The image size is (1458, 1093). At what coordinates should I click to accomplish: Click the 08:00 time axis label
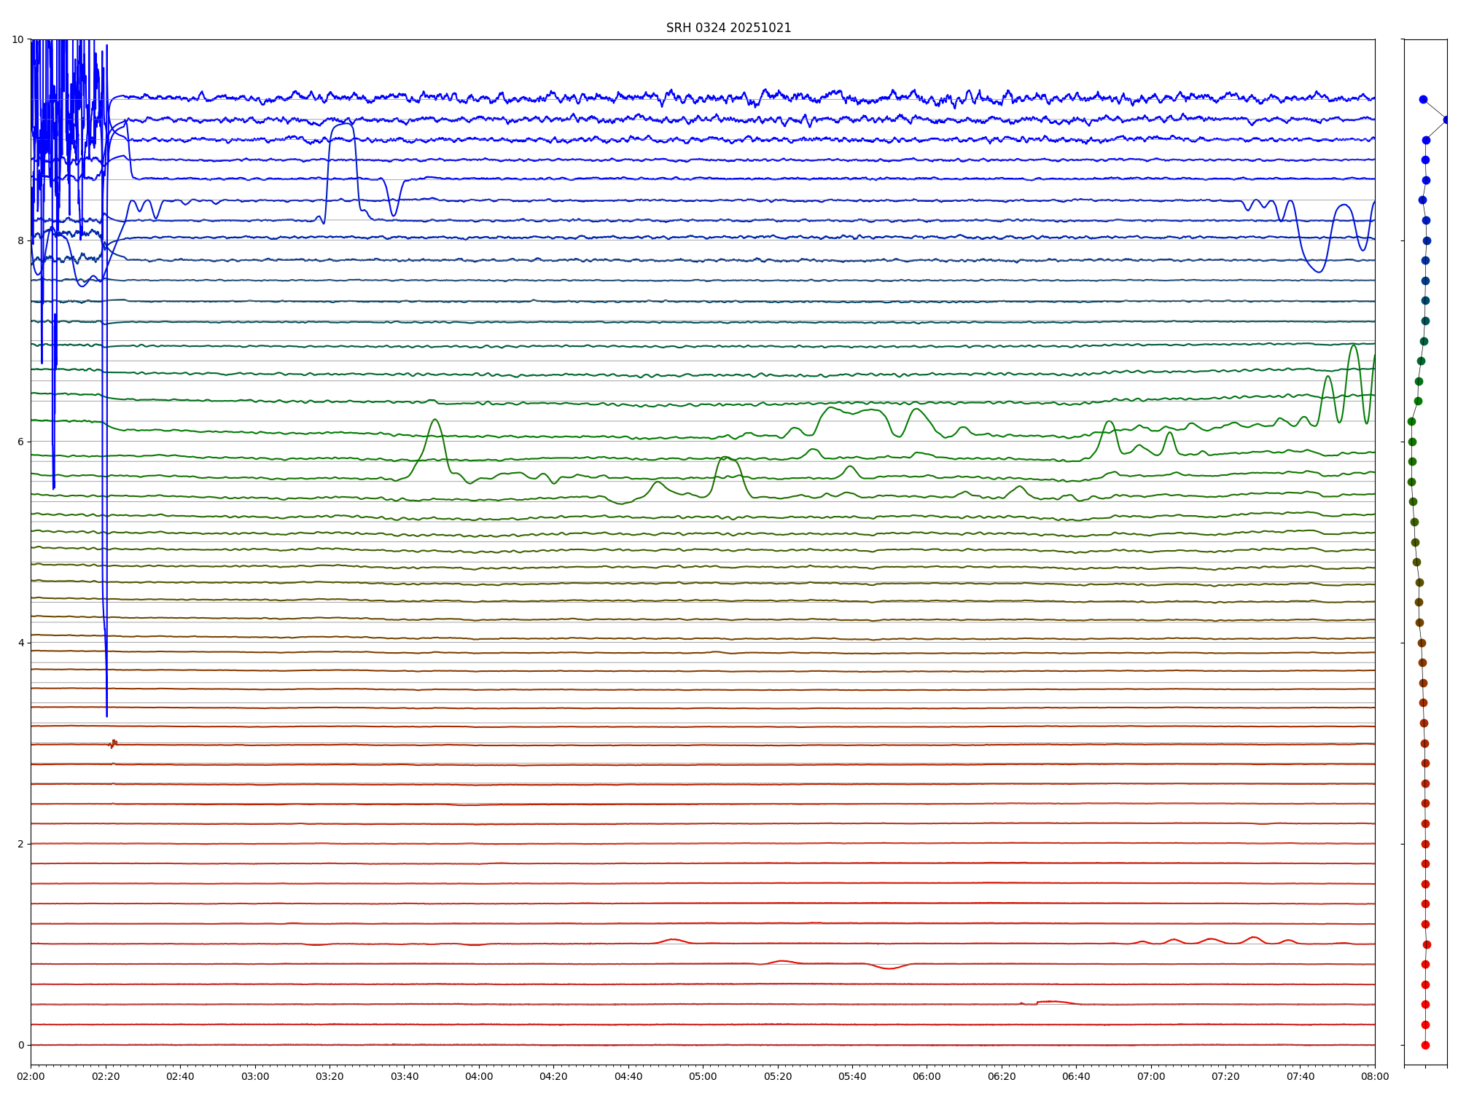1375,1076
